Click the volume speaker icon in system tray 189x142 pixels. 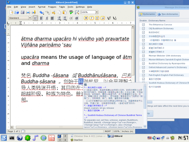(x=154, y=138)
